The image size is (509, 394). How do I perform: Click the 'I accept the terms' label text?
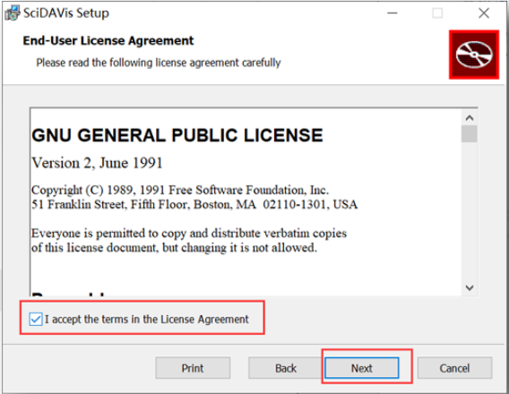tap(146, 319)
